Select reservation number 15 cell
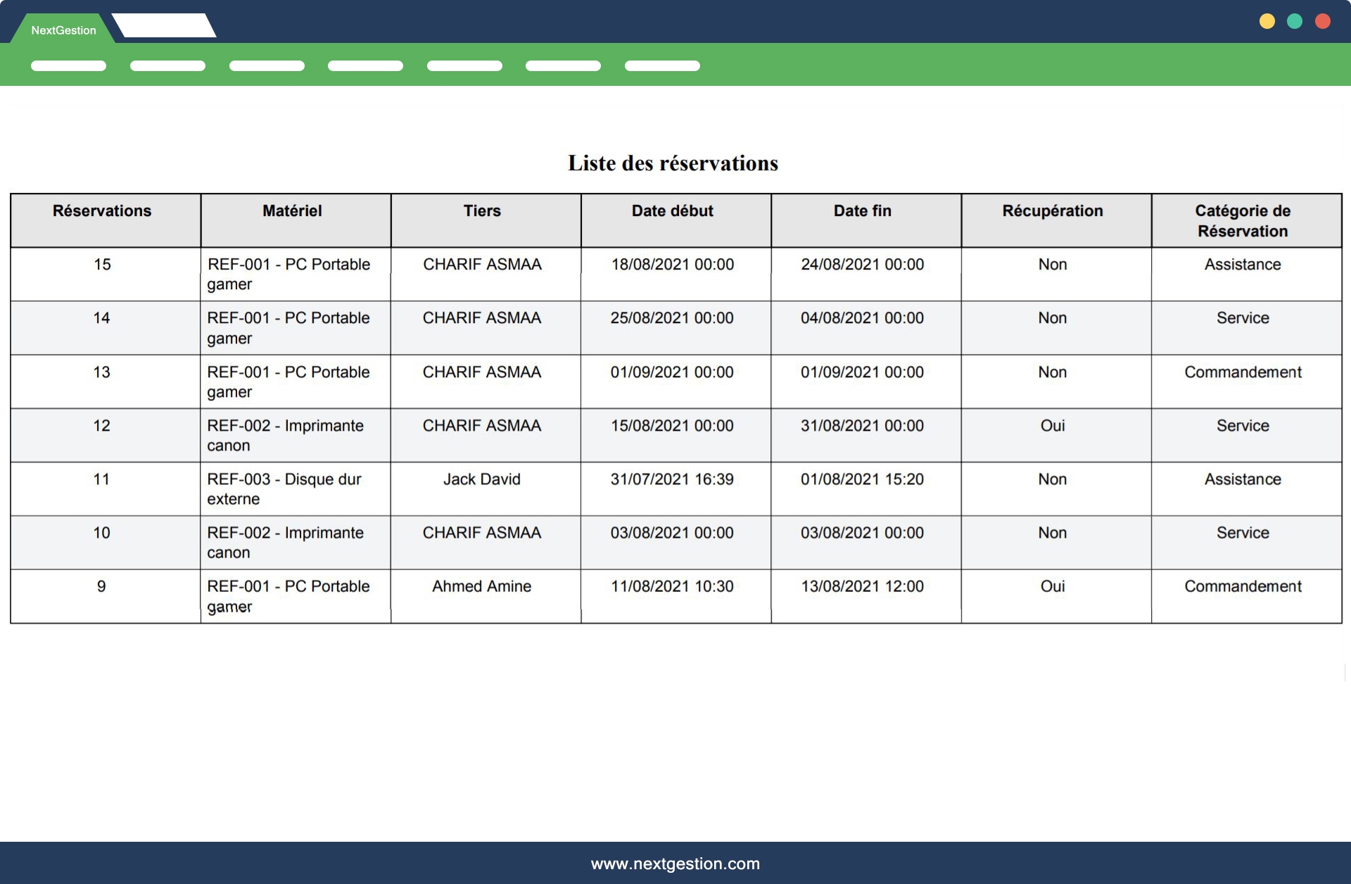The height and width of the screenshot is (884, 1351). tap(102, 265)
